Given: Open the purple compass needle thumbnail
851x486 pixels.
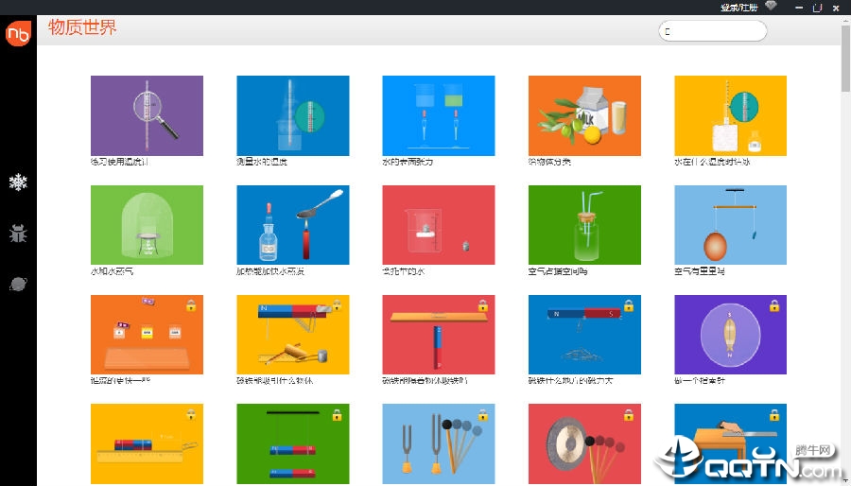Looking at the screenshot, I should pos(730,335).
